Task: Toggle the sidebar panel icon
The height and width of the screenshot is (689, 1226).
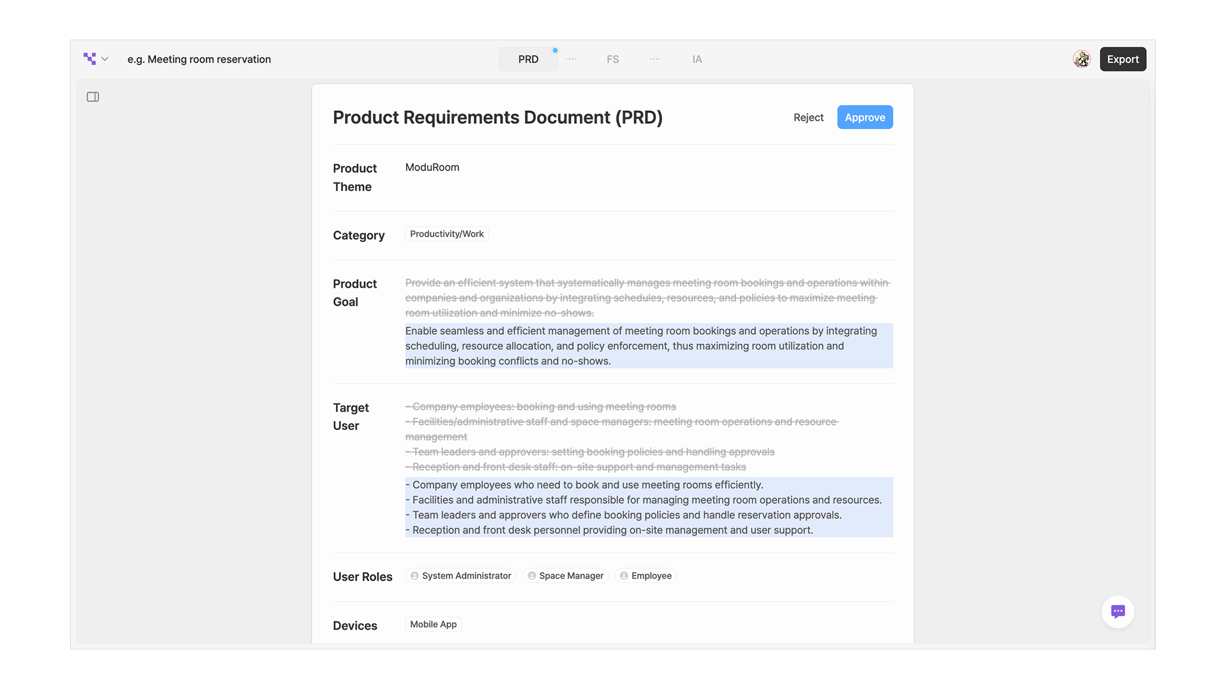Action: click(x=93, y=97)
